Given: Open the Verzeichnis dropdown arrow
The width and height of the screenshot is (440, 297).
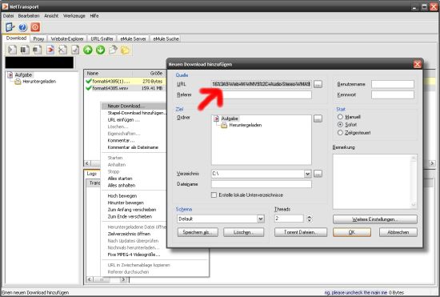Looking at the screenshot, I should tap(307, 174).
